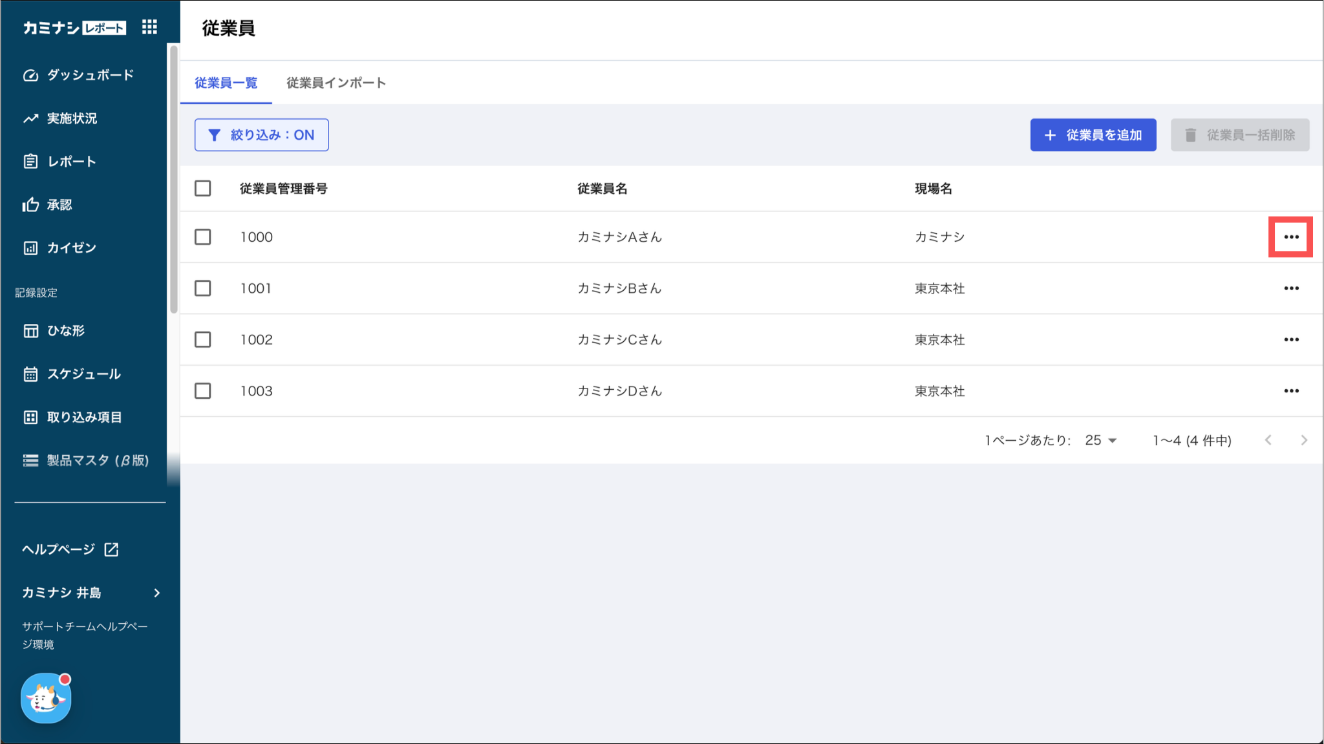The height and width of the screenshot is (744, 1324).
Task: Open more options for employee 1001
Action: [1291, 288]
